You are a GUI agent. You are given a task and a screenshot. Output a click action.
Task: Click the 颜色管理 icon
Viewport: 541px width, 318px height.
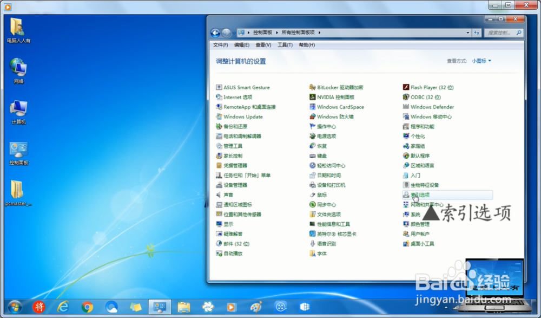tap(406, 224)
